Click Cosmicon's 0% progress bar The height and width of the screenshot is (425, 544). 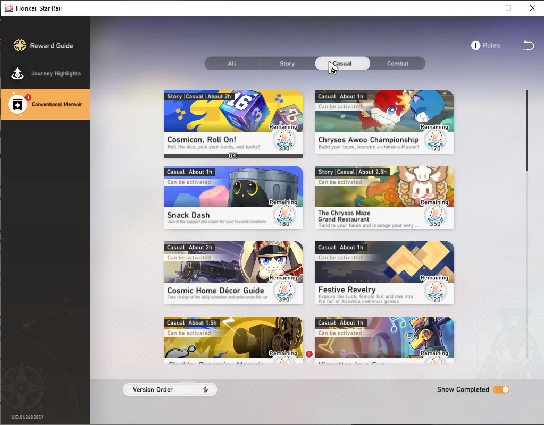(233, 156)
